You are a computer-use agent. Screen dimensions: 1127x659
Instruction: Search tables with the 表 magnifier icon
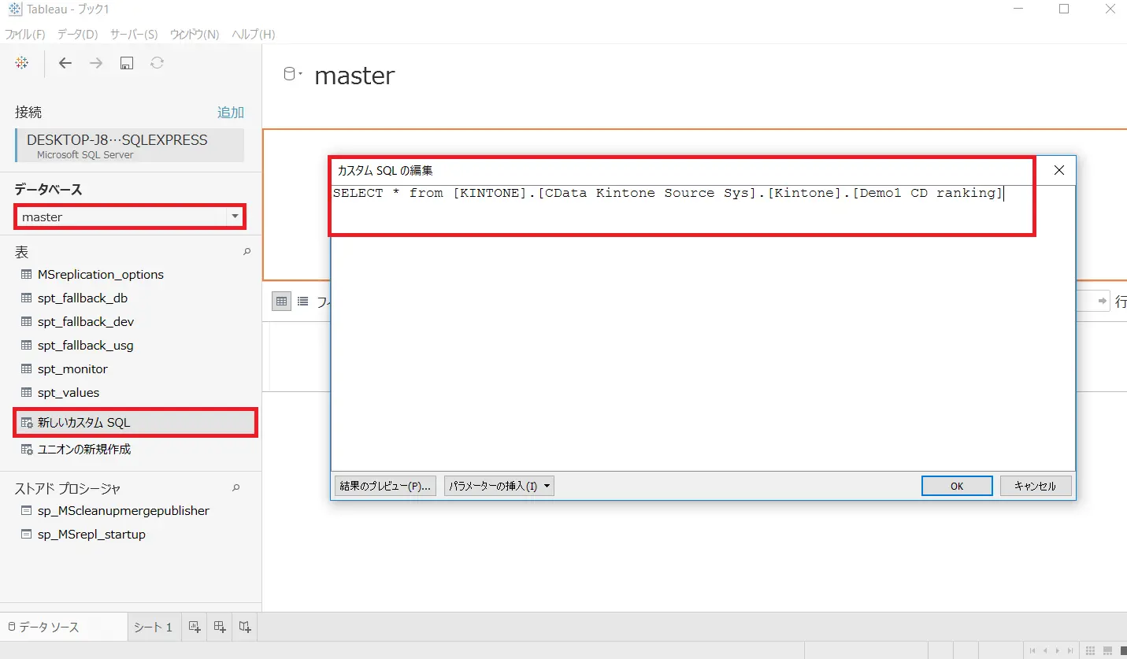click(x=247, y=252)
